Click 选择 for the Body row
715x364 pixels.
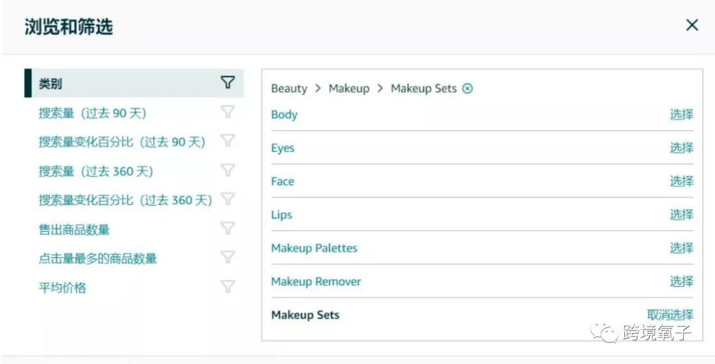tap(681, 115)
